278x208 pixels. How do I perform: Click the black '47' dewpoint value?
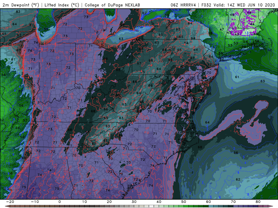click(x=222, y=29)
